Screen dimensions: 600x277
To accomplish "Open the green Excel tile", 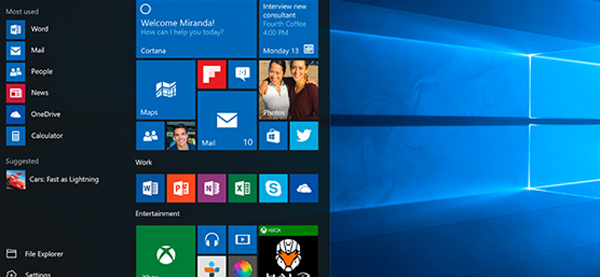I will pos(242,189).
